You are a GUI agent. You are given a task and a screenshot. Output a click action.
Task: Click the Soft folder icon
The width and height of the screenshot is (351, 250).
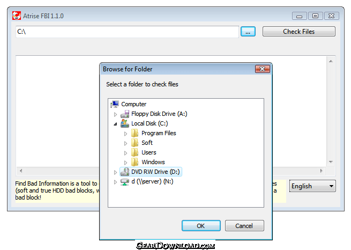coord(135,143)
